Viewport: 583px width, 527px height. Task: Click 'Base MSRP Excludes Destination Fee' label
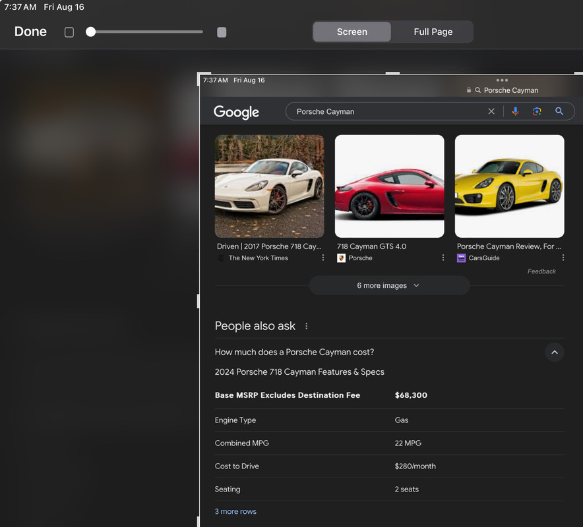click(x=288, y=395)
